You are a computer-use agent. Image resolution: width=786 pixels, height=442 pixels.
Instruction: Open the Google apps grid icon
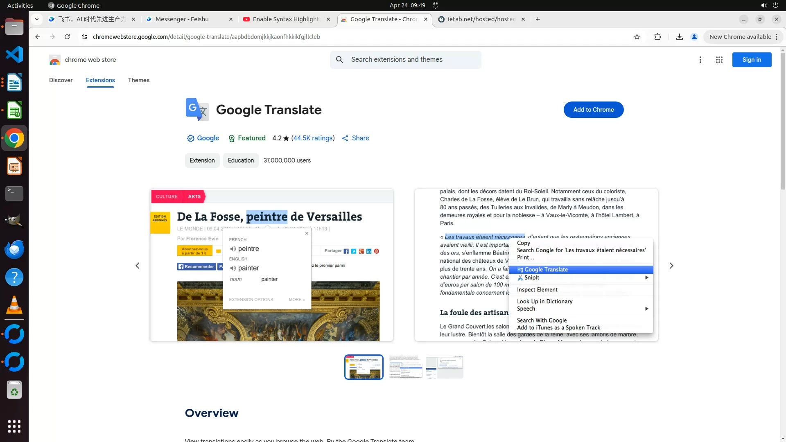719,60
